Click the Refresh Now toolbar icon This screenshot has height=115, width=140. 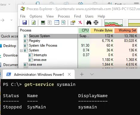34,23
